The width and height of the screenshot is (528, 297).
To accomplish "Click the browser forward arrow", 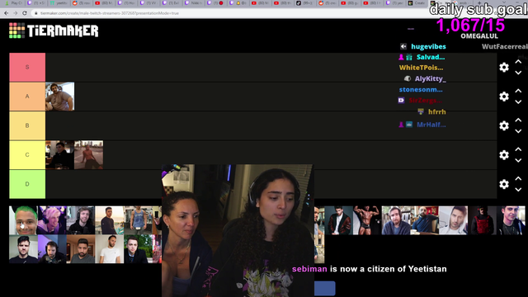I will pos(15,13).
